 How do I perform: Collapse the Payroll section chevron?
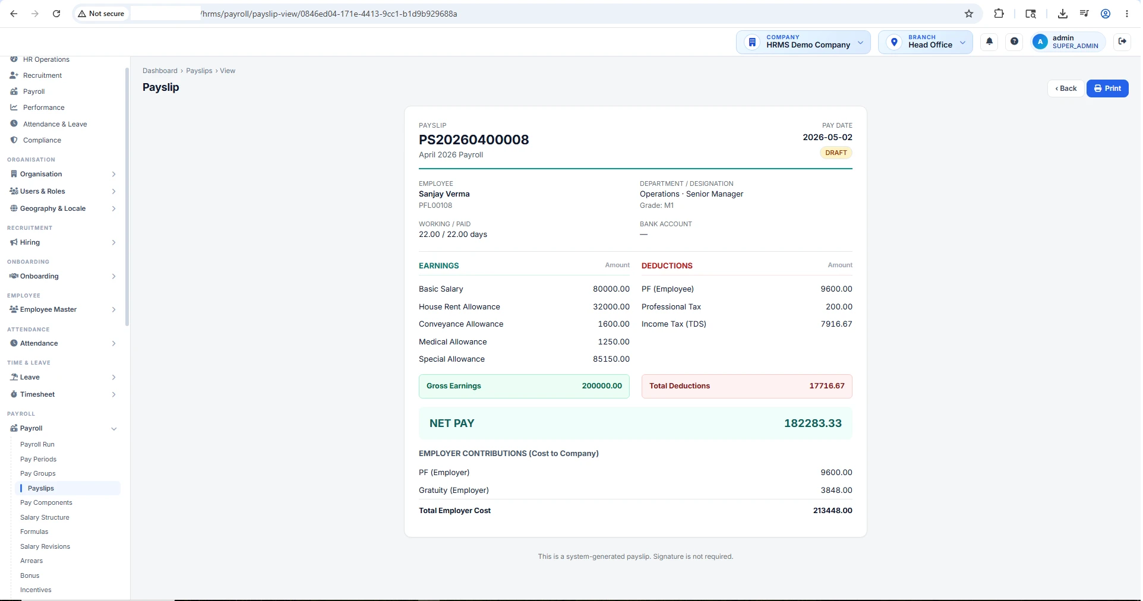click(x=113, y=429)
